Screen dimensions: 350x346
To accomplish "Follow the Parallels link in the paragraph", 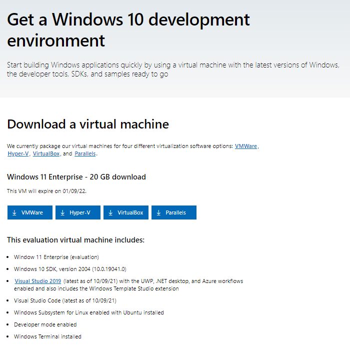I will (85, 153).
